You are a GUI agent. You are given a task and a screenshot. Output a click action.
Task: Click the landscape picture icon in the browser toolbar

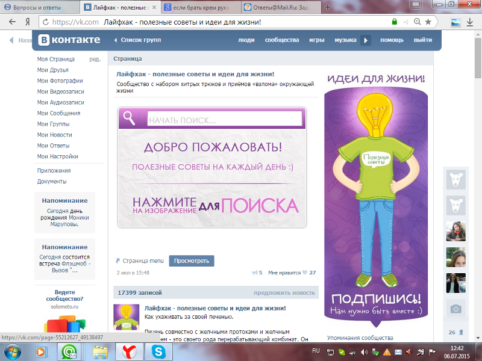coord(455,22)
